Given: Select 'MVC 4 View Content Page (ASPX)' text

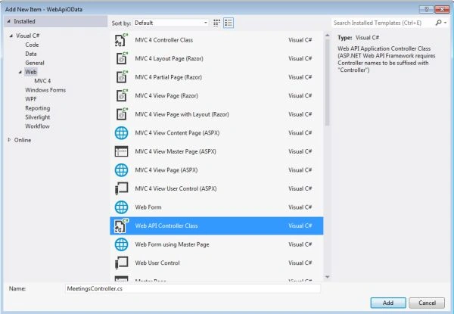Looking at the screenshot, I should pyautogui.click(x=177, y=133).
